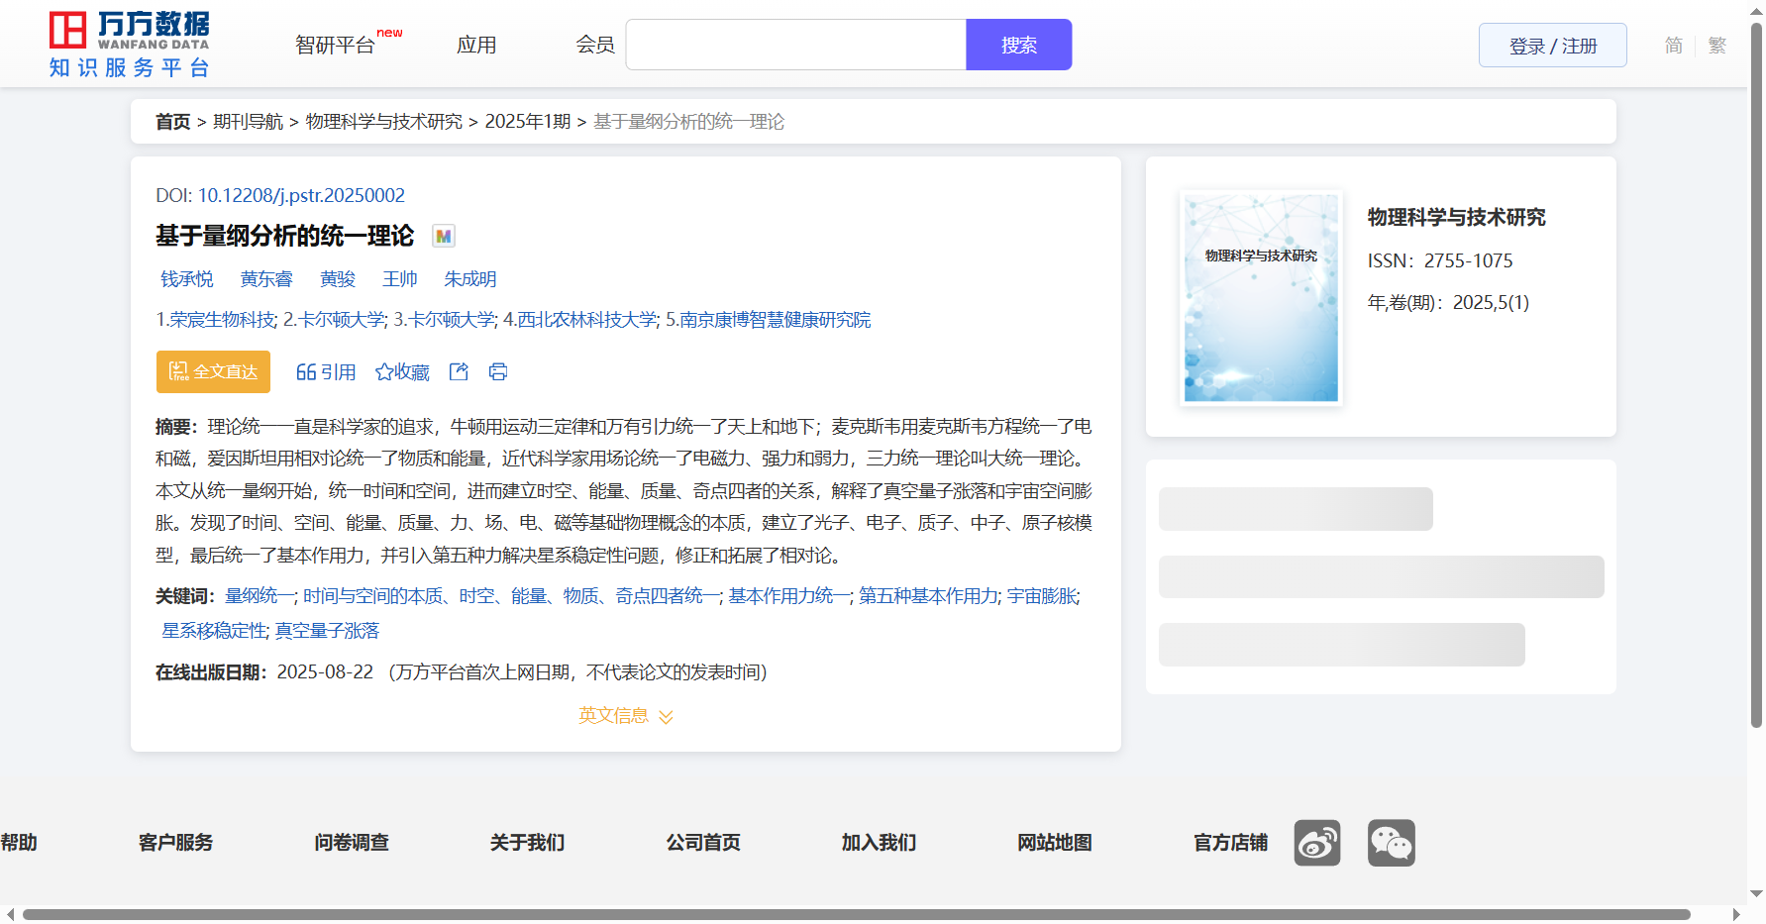
Task: Go to the Wanfang Data logo homepage
Action: 129,45
